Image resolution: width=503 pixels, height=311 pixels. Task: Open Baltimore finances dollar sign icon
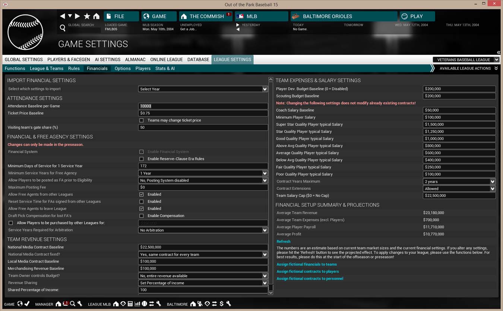[x=221, y=304]
